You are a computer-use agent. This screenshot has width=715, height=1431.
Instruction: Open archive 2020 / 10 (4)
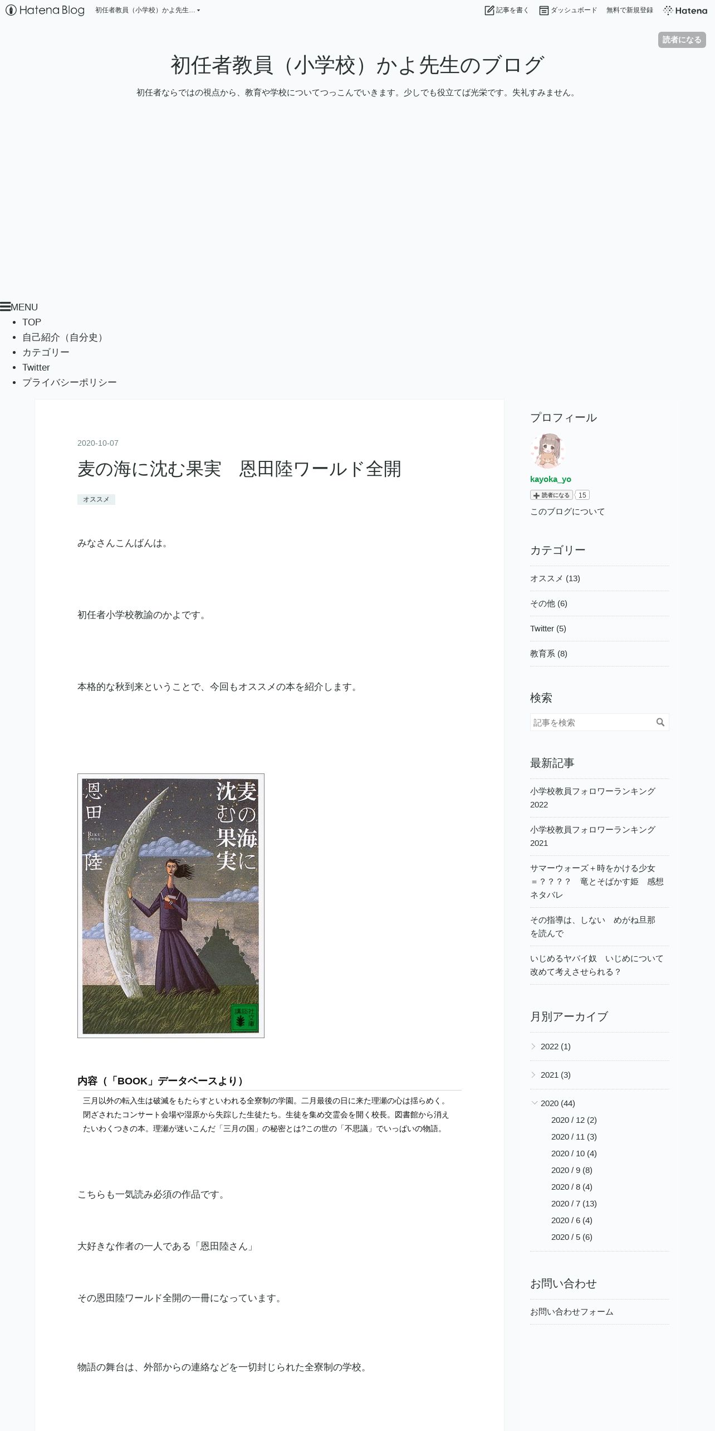pyautogui.click(x=574, y=1153)
